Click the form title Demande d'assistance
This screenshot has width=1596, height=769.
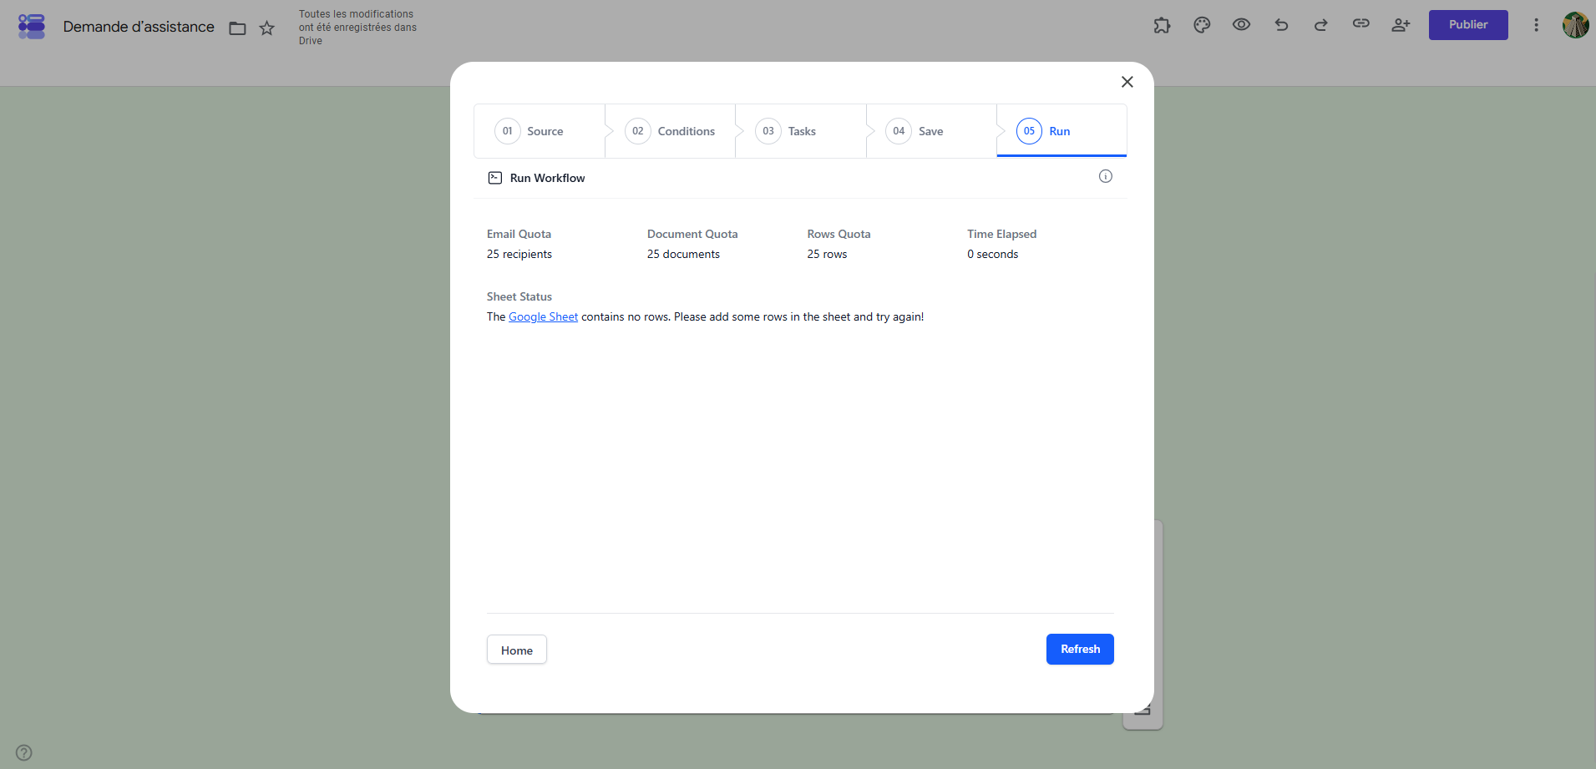pyautogui.click(x=139, y=27)
